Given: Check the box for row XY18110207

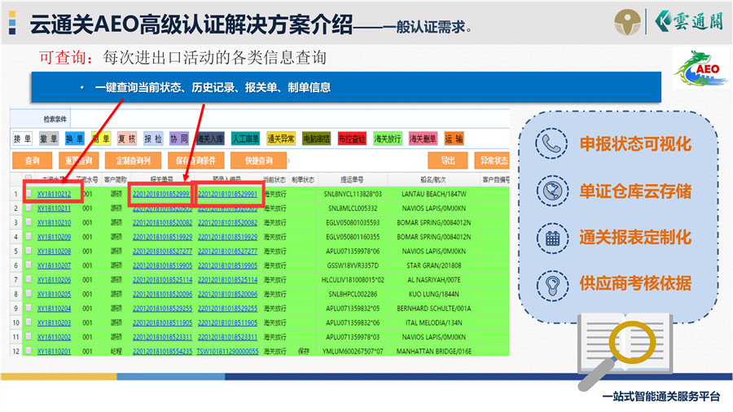Looking at the screenshot, I should (x=29, y=265).
